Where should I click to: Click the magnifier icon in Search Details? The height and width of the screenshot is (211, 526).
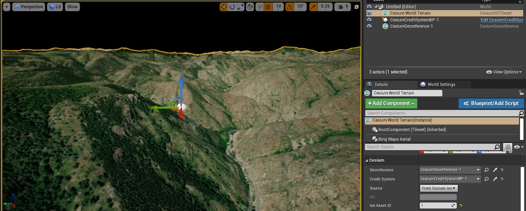click(497, 147)
